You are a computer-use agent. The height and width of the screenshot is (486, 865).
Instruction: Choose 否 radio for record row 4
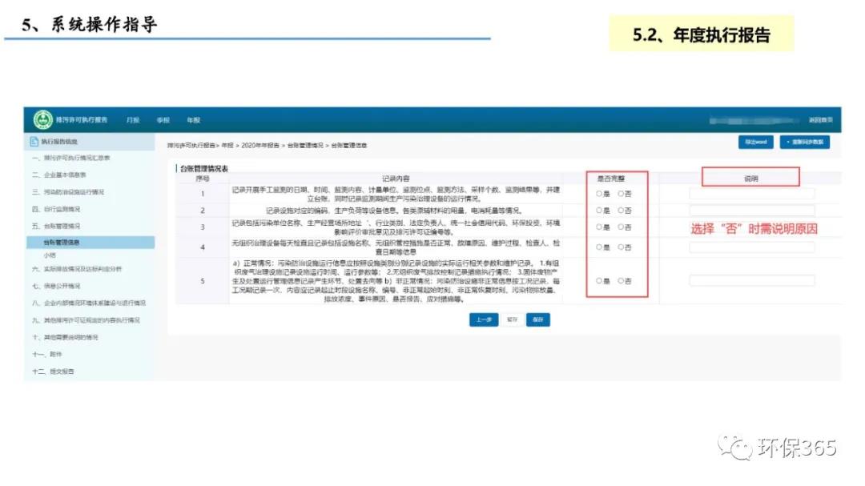(621, 247)
